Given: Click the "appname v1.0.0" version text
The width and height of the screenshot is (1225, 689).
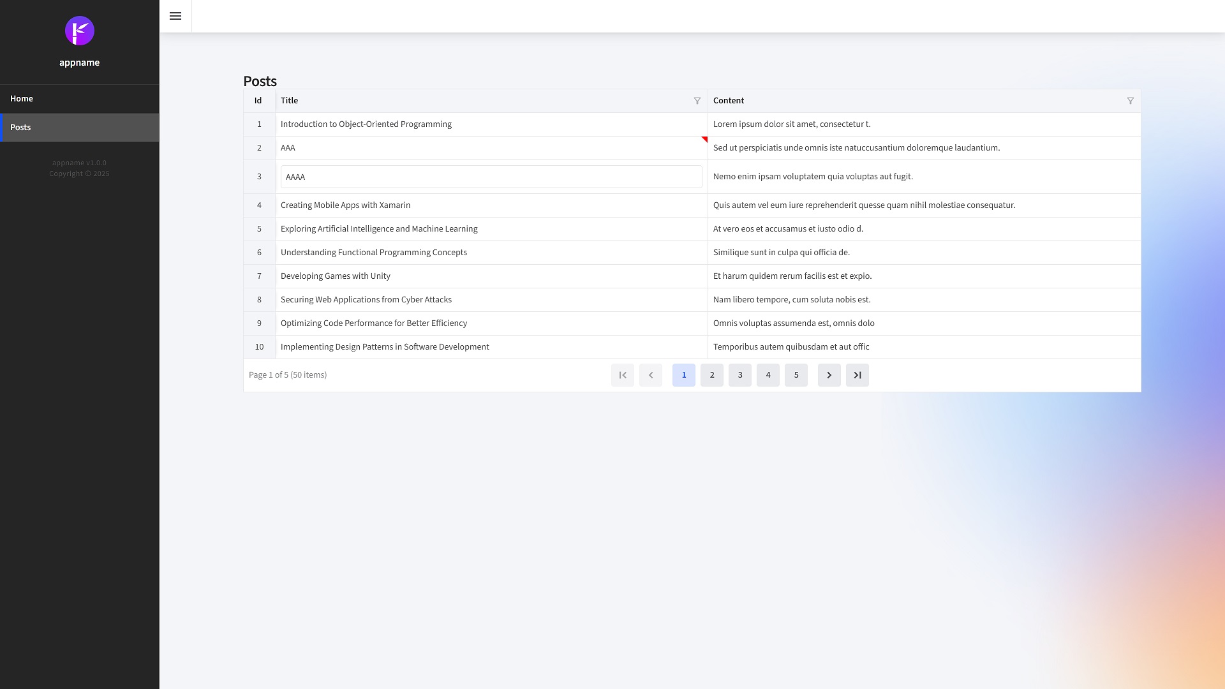Looking at the screenshot, I should 80,163.
